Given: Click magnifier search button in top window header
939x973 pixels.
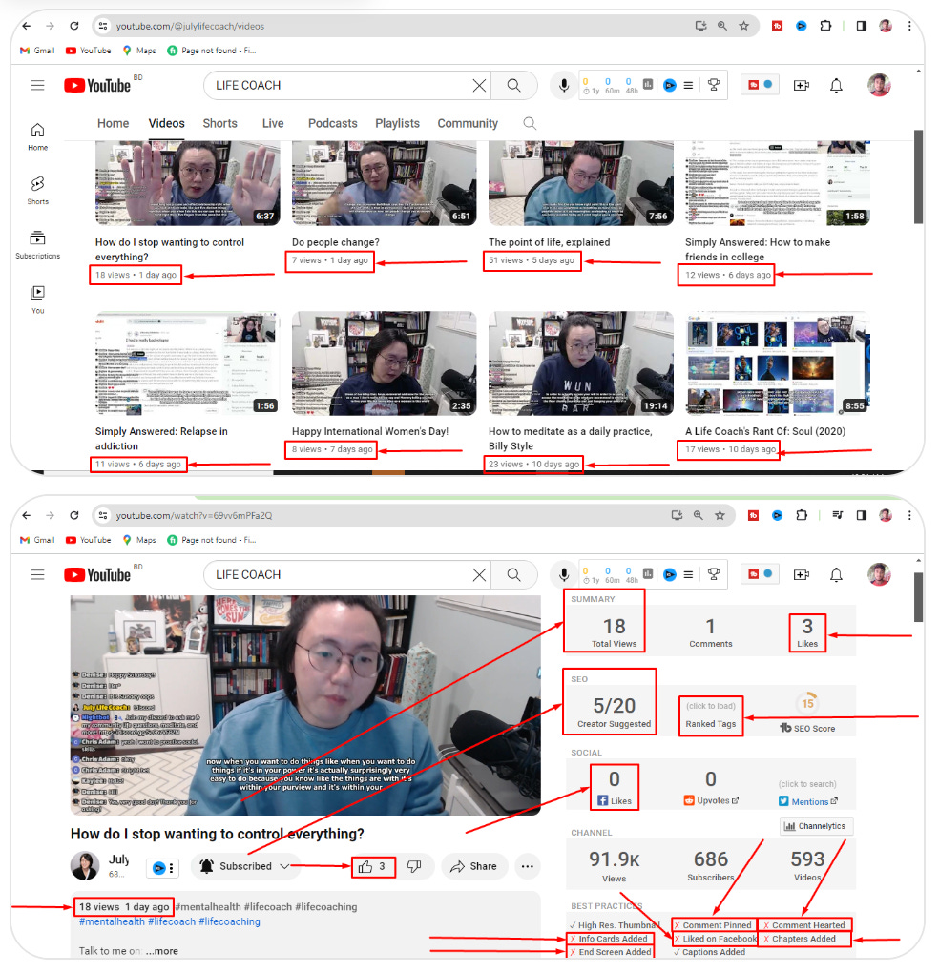Looking at the screenshot, I should (514, 85).
